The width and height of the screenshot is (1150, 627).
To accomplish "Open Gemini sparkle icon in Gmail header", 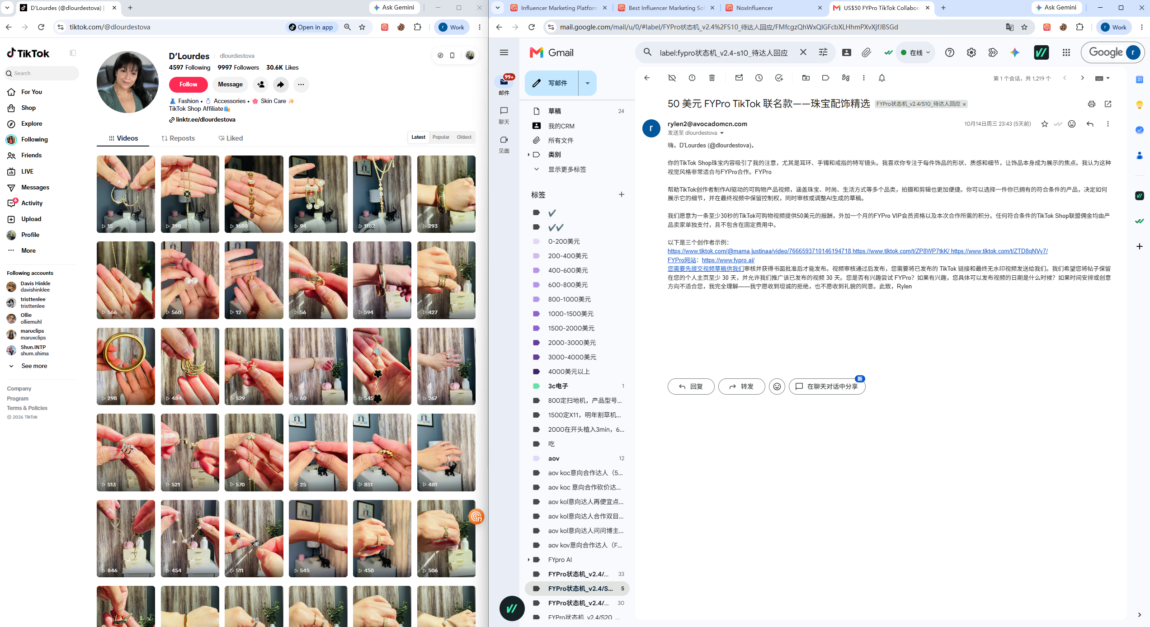I will coord(1015,52).
